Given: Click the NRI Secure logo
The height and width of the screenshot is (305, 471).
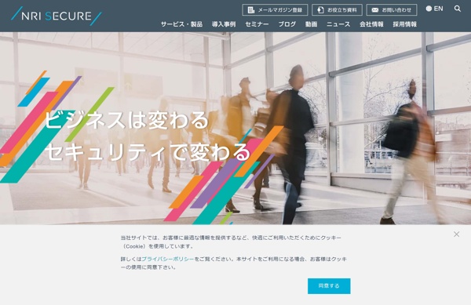Looking at the screenshot, I should pyautogui.click(x=57, y=16).
